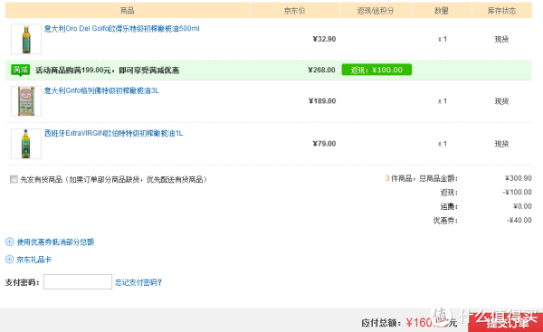The height and width of the screenshot is (332, 543).
Task: Click the red 提交订单 button
Action: click(506, 323)
